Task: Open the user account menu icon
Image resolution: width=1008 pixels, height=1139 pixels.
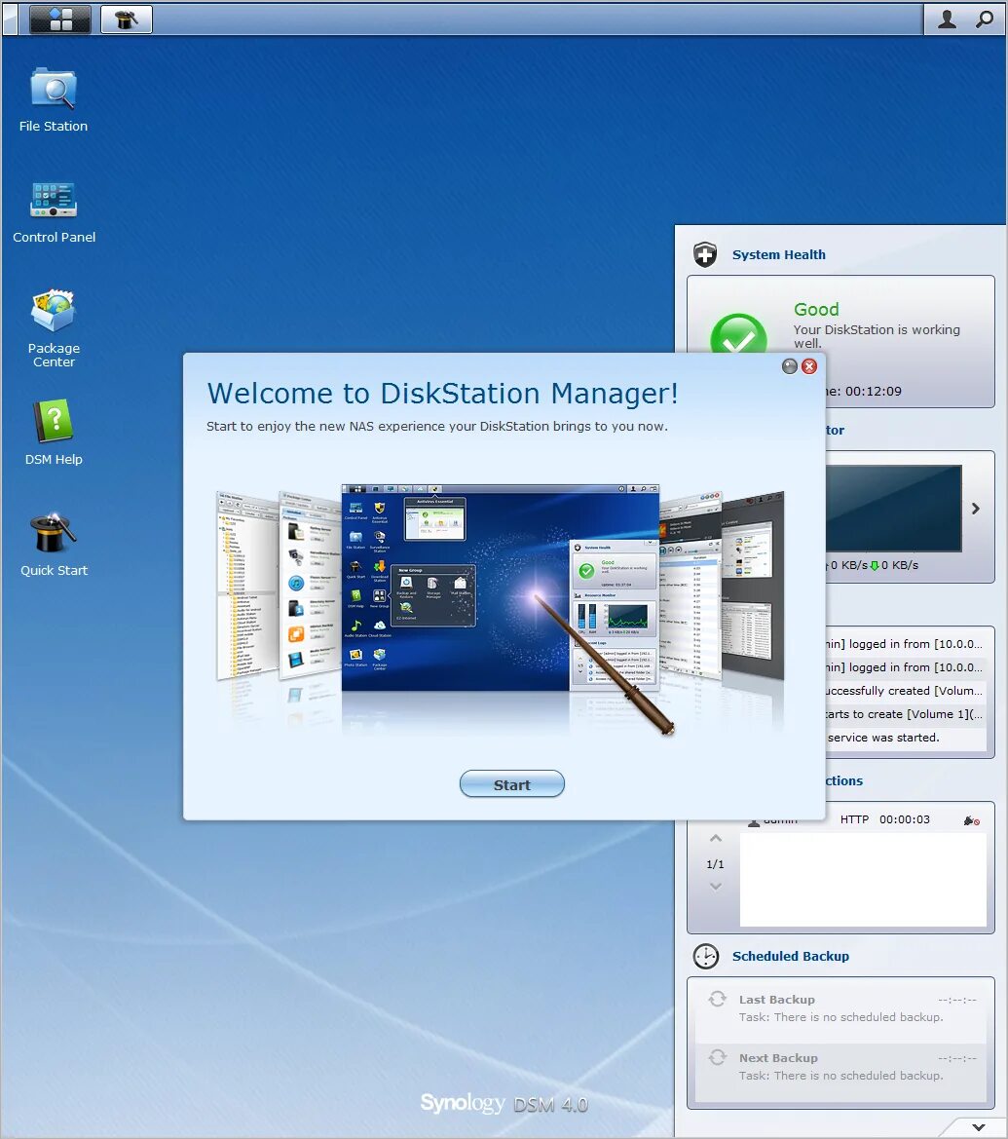Action: pyautogui.click(x=947, y=19)
